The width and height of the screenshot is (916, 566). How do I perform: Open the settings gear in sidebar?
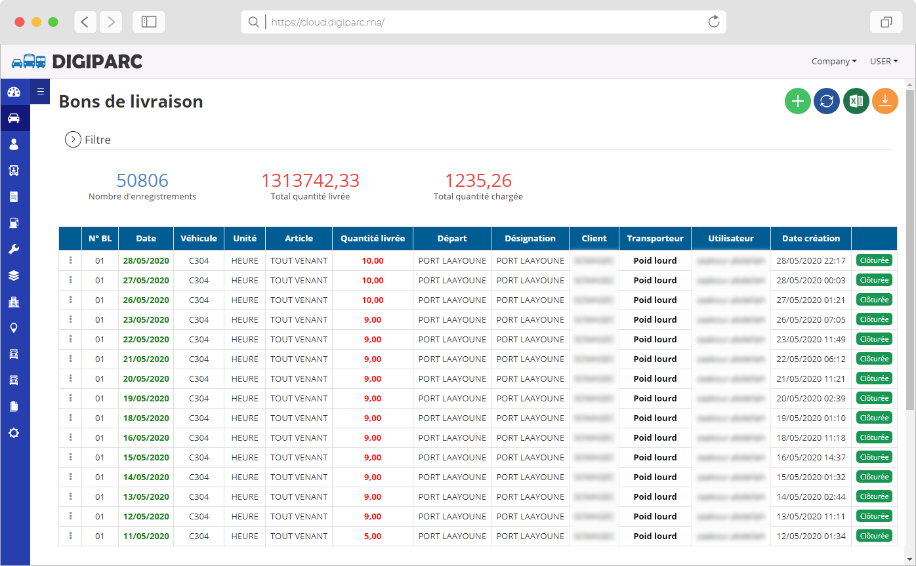click(14, 433)
